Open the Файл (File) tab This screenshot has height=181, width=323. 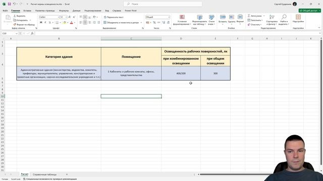[x=5, y=11]
